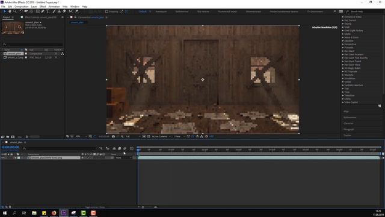Toggle pixel aspect ratio correction in viewer
The image size is (385, 217).
188,136
